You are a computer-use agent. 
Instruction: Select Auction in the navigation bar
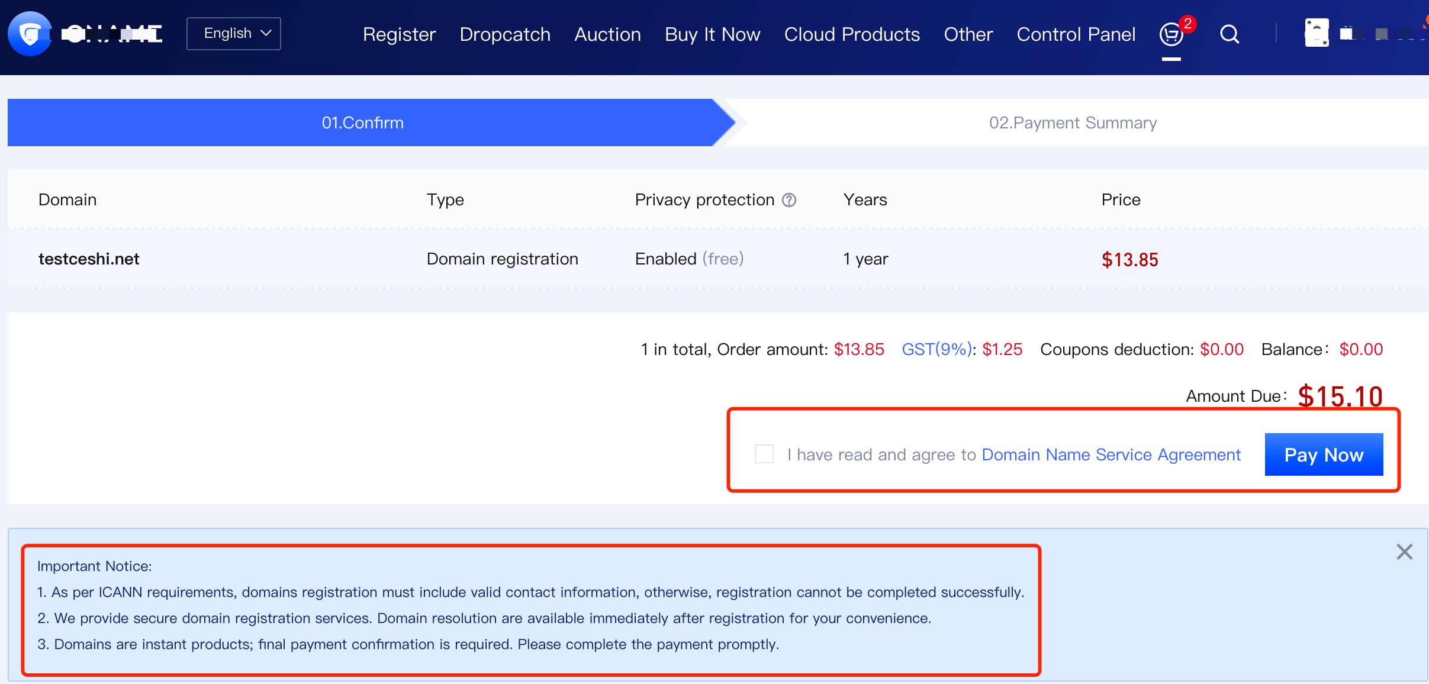tap(607, 34)
